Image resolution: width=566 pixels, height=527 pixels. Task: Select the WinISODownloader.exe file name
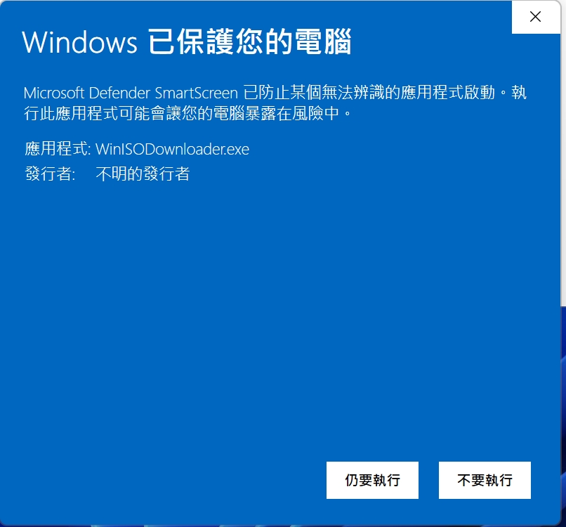click(x=172, y=149)
